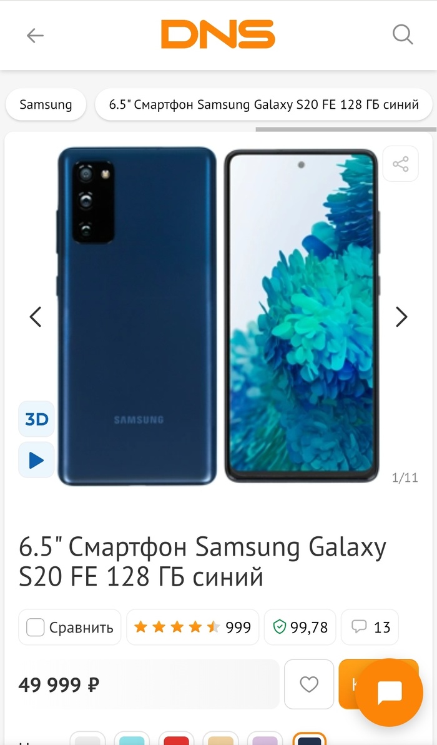Share the product via share icon
The width and height of the screenshot is (437, 745).
[x=400, y=164]
